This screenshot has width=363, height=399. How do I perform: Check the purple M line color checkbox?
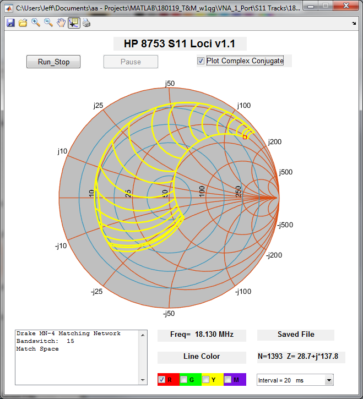click(227, 380)
